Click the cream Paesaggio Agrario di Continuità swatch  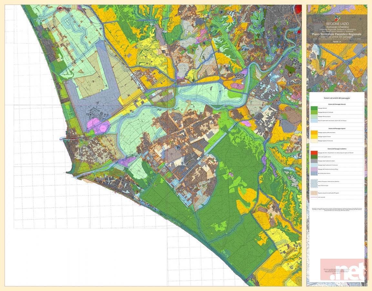[x=314, y=141]
